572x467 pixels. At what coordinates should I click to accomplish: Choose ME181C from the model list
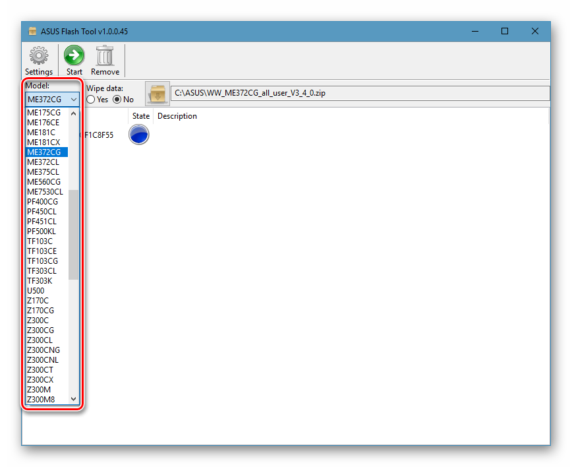point(47,132)
